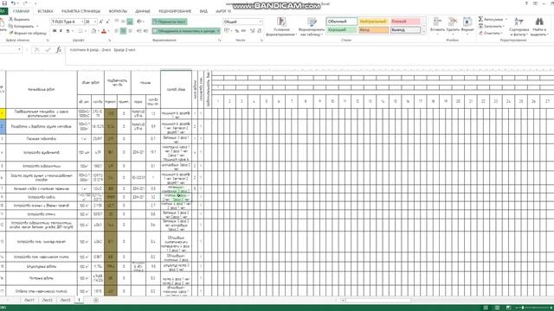Image resolution: width=554 pixels, height=311 pixels.
Task: Click the fill color bucket icon
Action: [x=93, y=31]
